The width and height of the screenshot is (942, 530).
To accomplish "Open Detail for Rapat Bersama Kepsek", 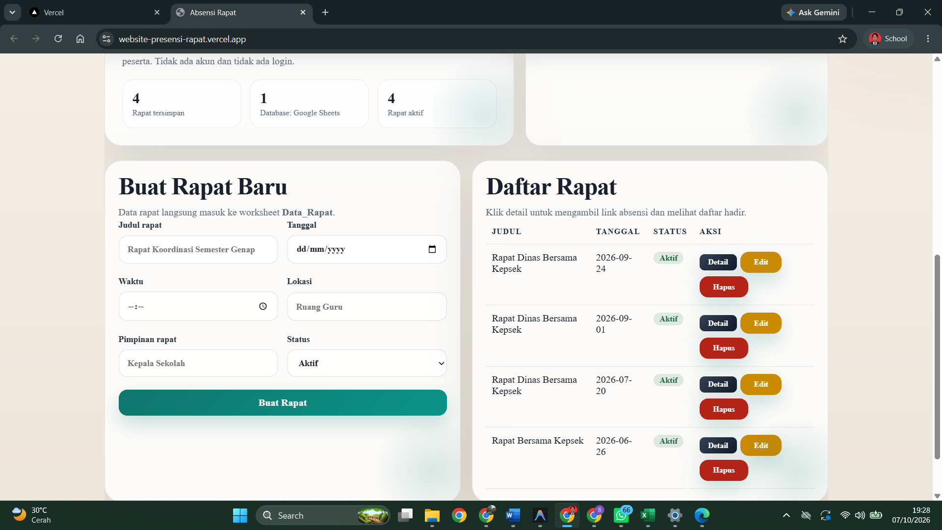I will pos(718,446).
